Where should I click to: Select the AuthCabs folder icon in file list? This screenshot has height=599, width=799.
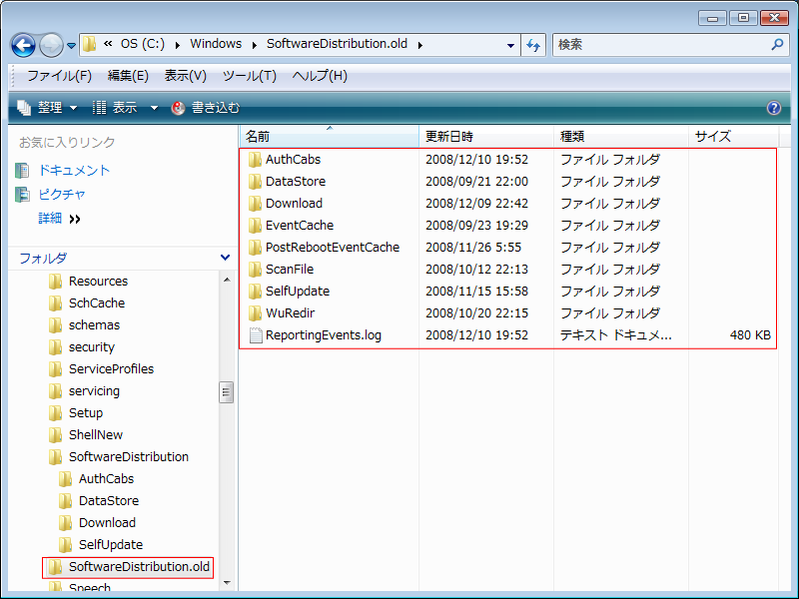coord(255,160)
